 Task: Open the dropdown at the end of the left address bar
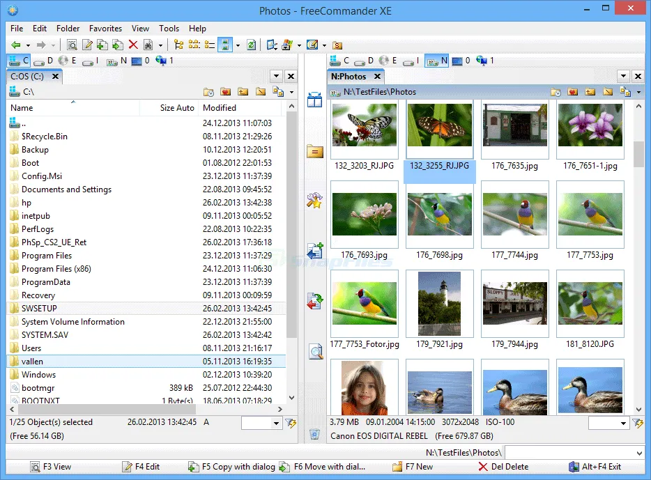(291, 92)
